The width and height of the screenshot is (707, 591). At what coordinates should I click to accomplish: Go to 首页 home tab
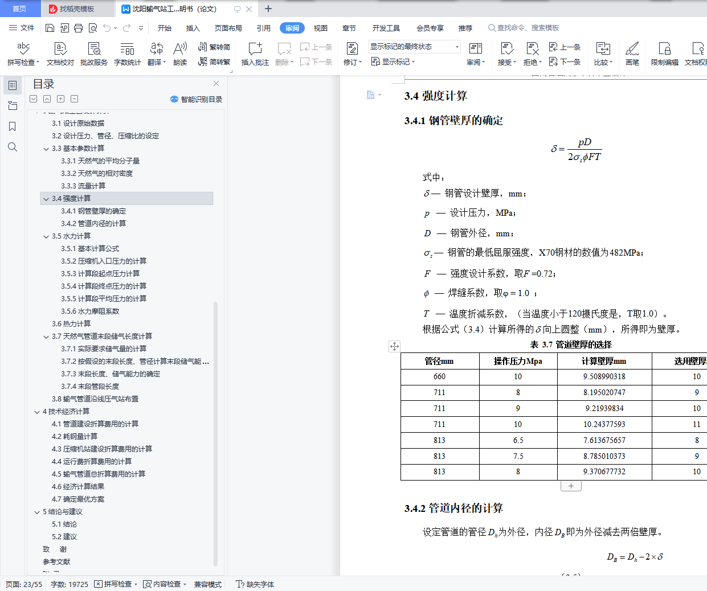point(19,9)
